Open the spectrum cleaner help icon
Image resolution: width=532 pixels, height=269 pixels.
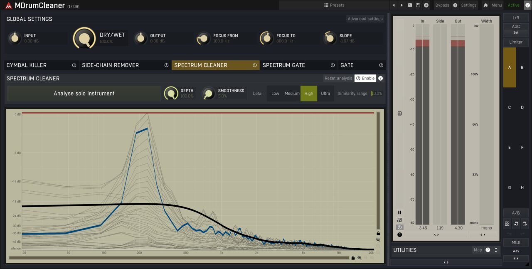(380, 78)
